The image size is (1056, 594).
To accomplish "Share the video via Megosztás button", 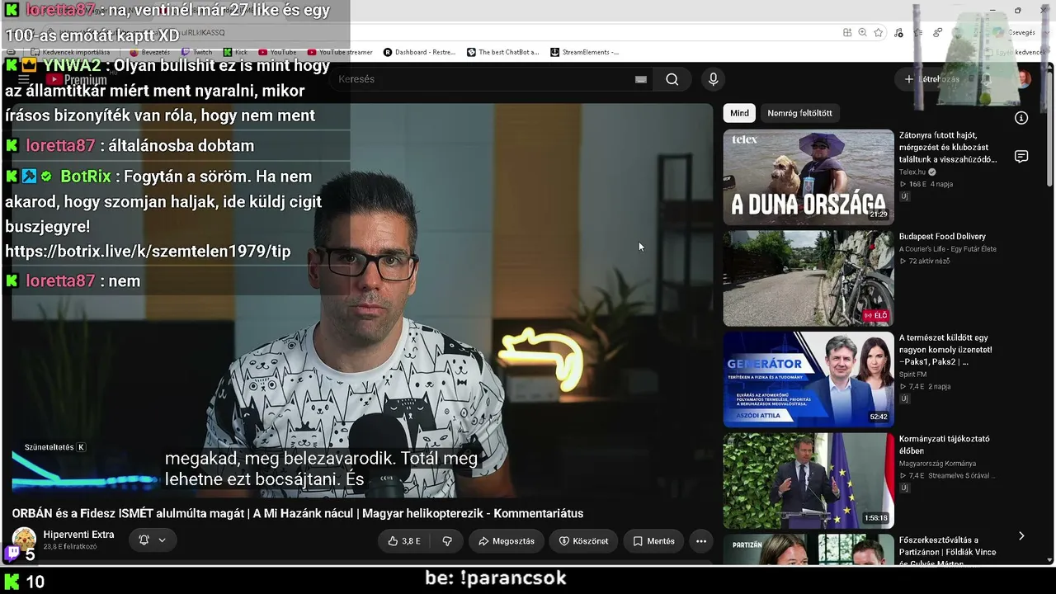I will (507, 541).
